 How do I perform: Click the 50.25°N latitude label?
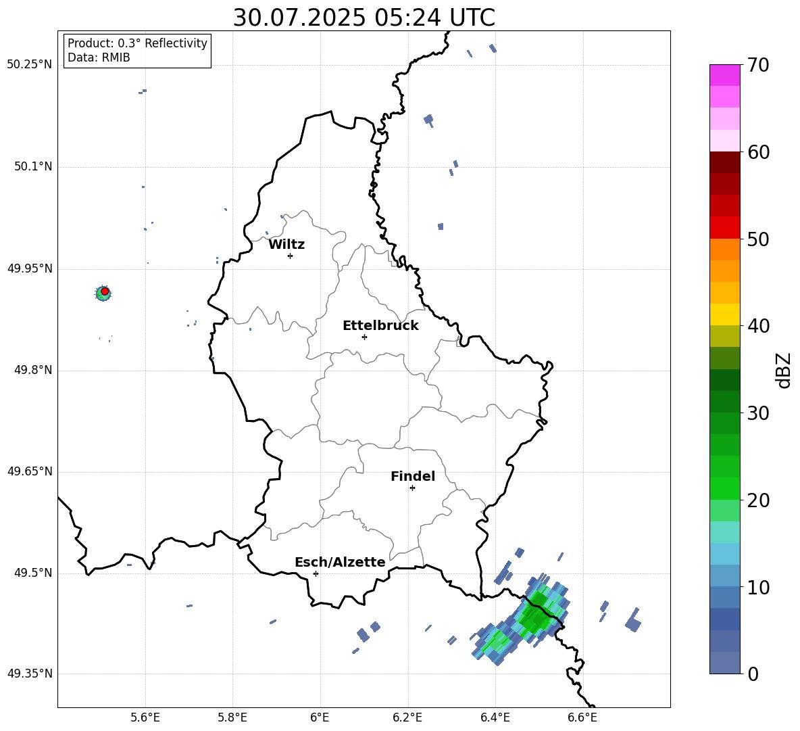[x=30, y=65]
